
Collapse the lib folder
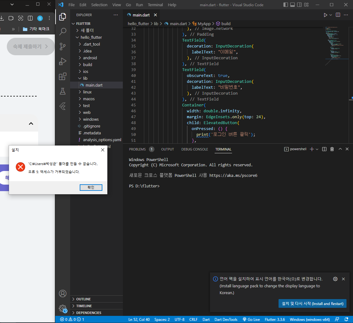coord(96,78)
